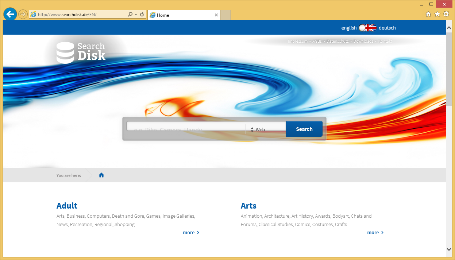Open browser settings via the gear icon
455x260 pixels.
click(446, 13)
